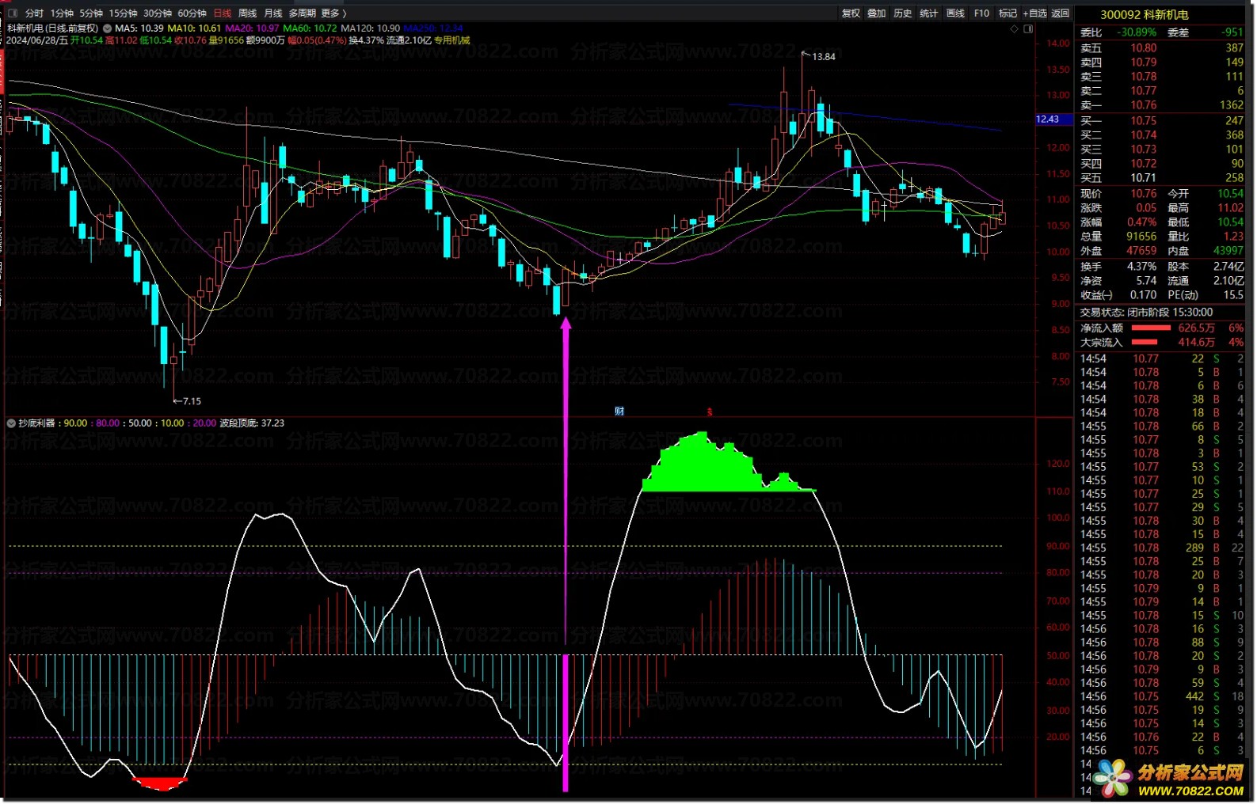Click the MA120: 10.90 indicator value
Viewport: 1257px width, 804px height.
370,28
